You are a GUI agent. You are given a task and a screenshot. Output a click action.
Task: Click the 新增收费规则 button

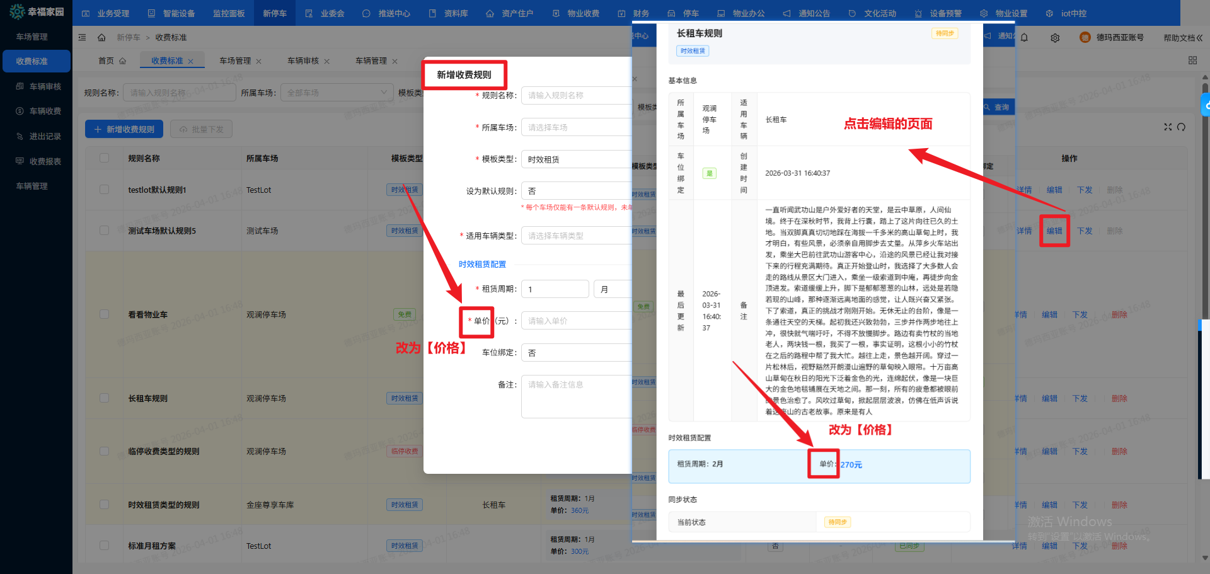tap(124, 129)
